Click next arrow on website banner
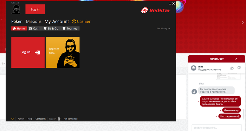 (x=242, y=22)
